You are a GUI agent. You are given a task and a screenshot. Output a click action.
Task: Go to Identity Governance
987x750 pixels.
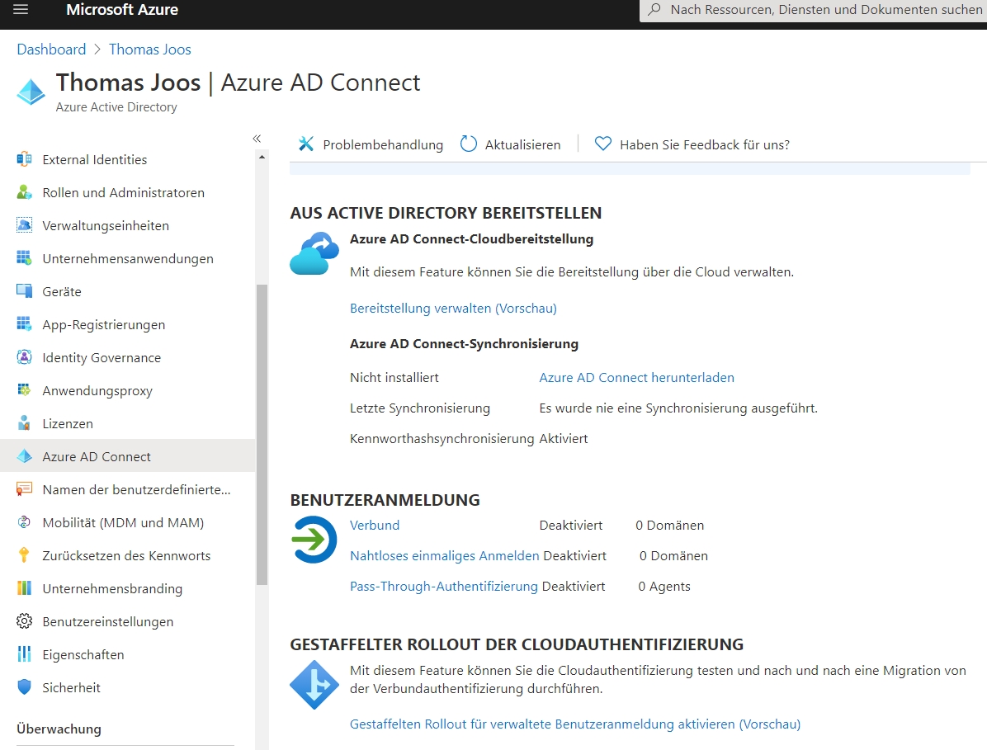(102, 357)
